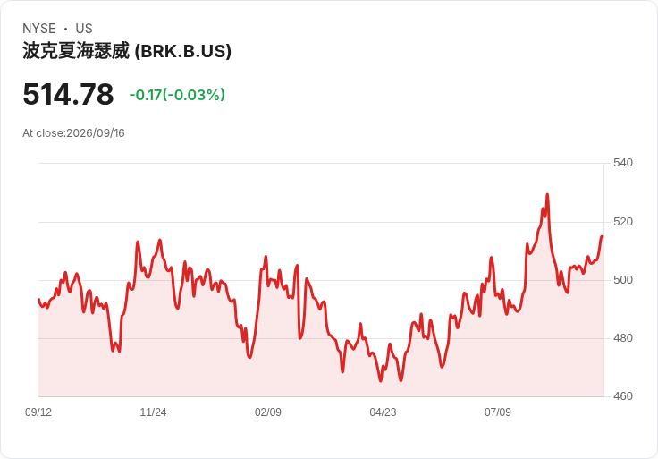Select the US market label
The image size is (658, 459).
[84, 29]
